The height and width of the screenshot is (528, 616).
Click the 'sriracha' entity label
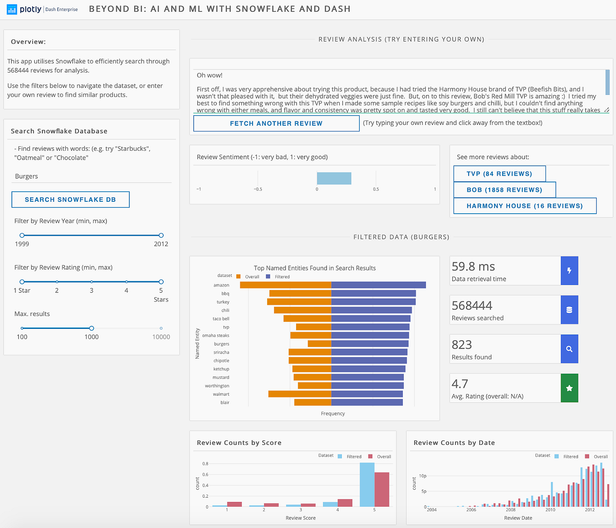click(221, 353)
